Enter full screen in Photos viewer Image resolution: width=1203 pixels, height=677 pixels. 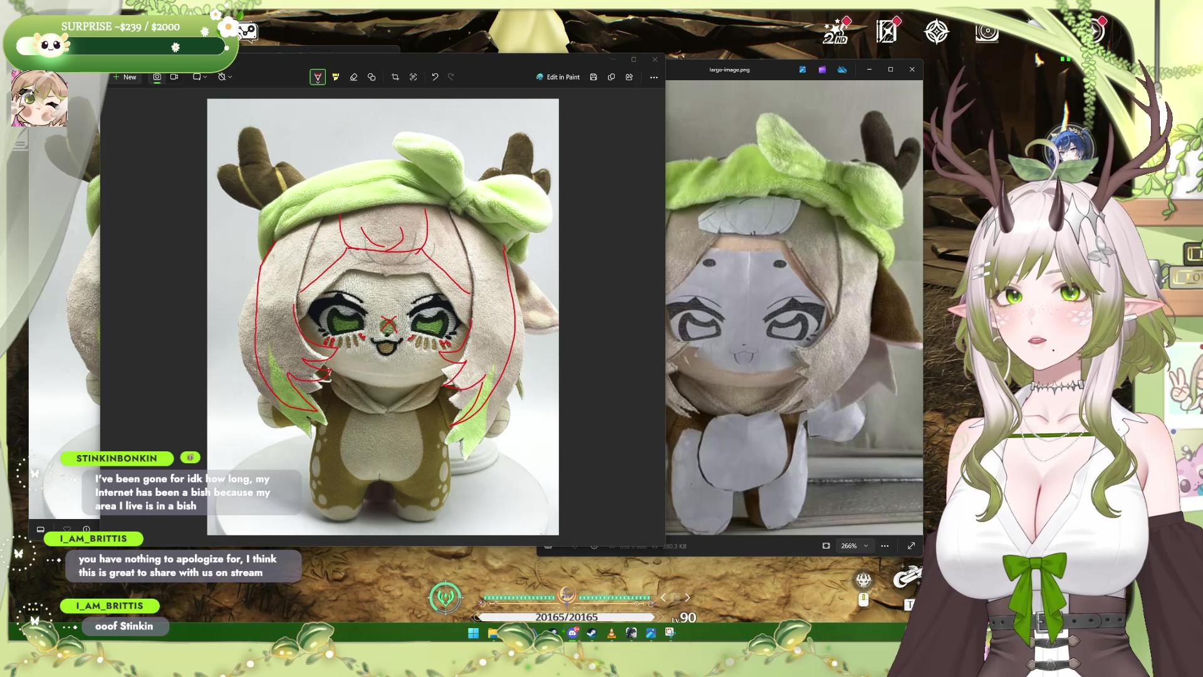pos(911,546)
